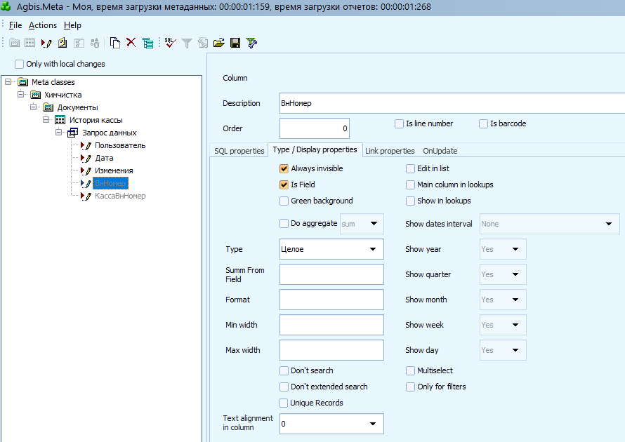Collapse the Meta classes tree node
The height and width of the screenshot is (442, 625).
point(8,81)
